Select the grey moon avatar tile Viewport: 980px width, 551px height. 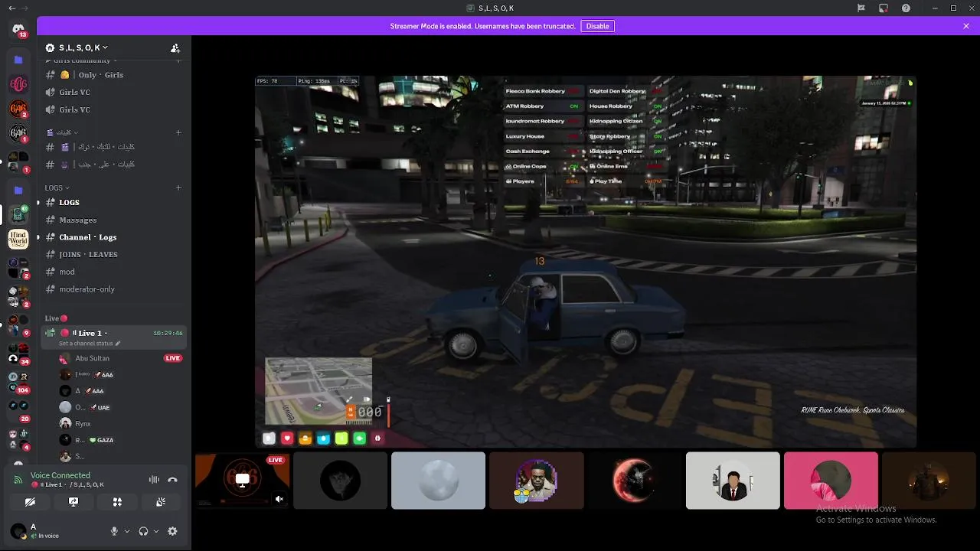click(438, 481)
